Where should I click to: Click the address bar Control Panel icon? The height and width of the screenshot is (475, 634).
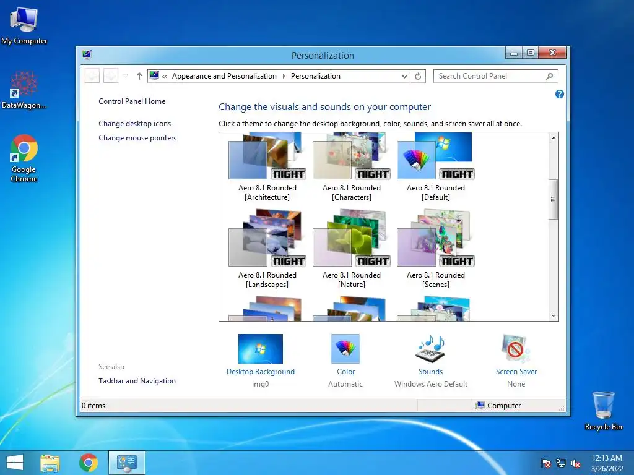pyautogui.click(x=154, y=75)
